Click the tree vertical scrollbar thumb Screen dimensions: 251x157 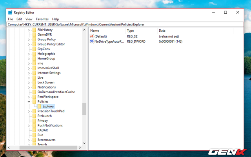[x=84, y=109]
